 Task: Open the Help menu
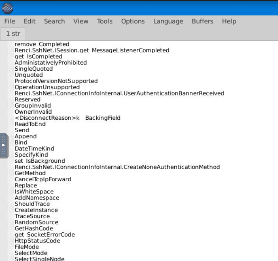(229, 22)
